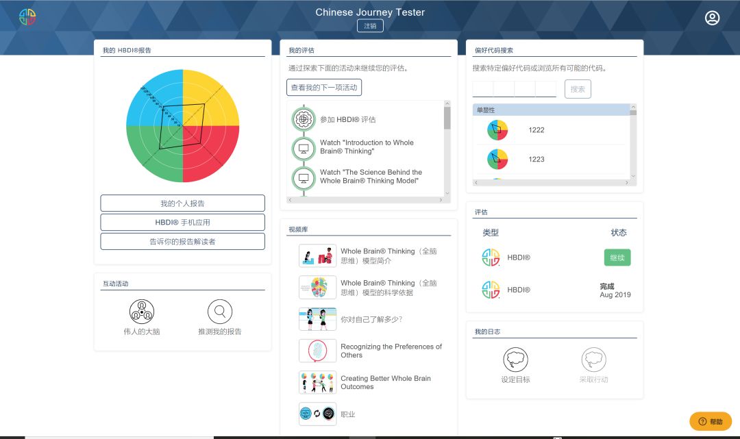This screenshot has height=439, width=740.
Task: Click 类型 column header
Action: pos(491,232)
